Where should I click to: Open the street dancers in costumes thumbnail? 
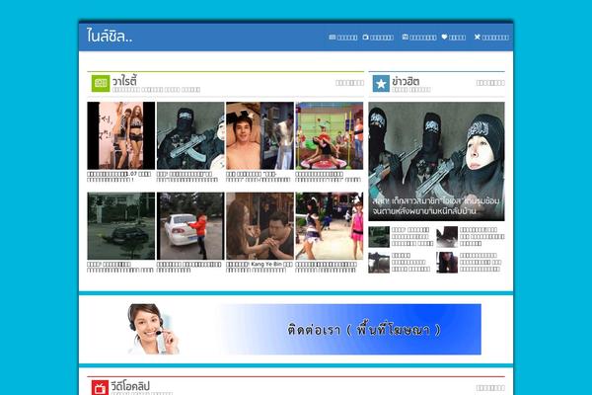[330, 226]
